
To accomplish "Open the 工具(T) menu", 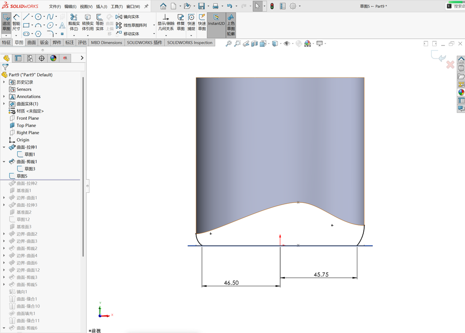I will pyautogui.click(x=117, y=6).
